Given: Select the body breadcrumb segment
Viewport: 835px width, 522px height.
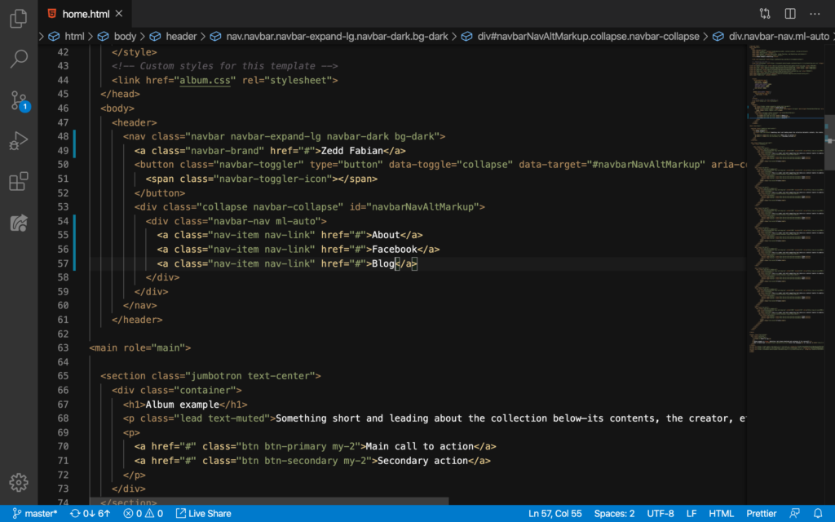Looking at the screenshot, I should [125, 36].
